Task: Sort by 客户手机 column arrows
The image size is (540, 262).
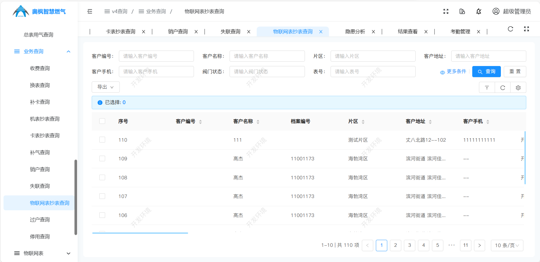Action: click(488, 122)
